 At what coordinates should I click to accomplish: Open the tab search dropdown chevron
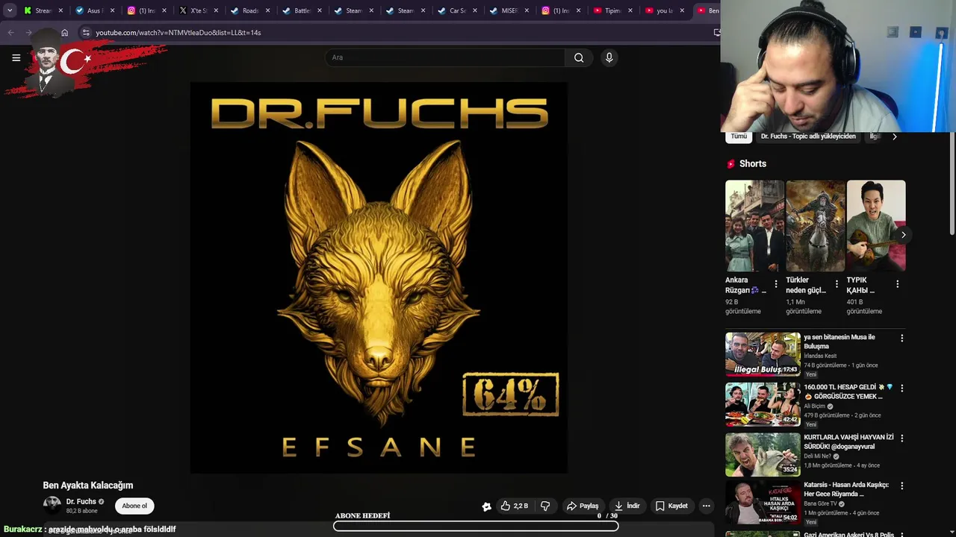tap(10, 10)
